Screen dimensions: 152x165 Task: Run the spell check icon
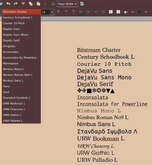(53, 4)
